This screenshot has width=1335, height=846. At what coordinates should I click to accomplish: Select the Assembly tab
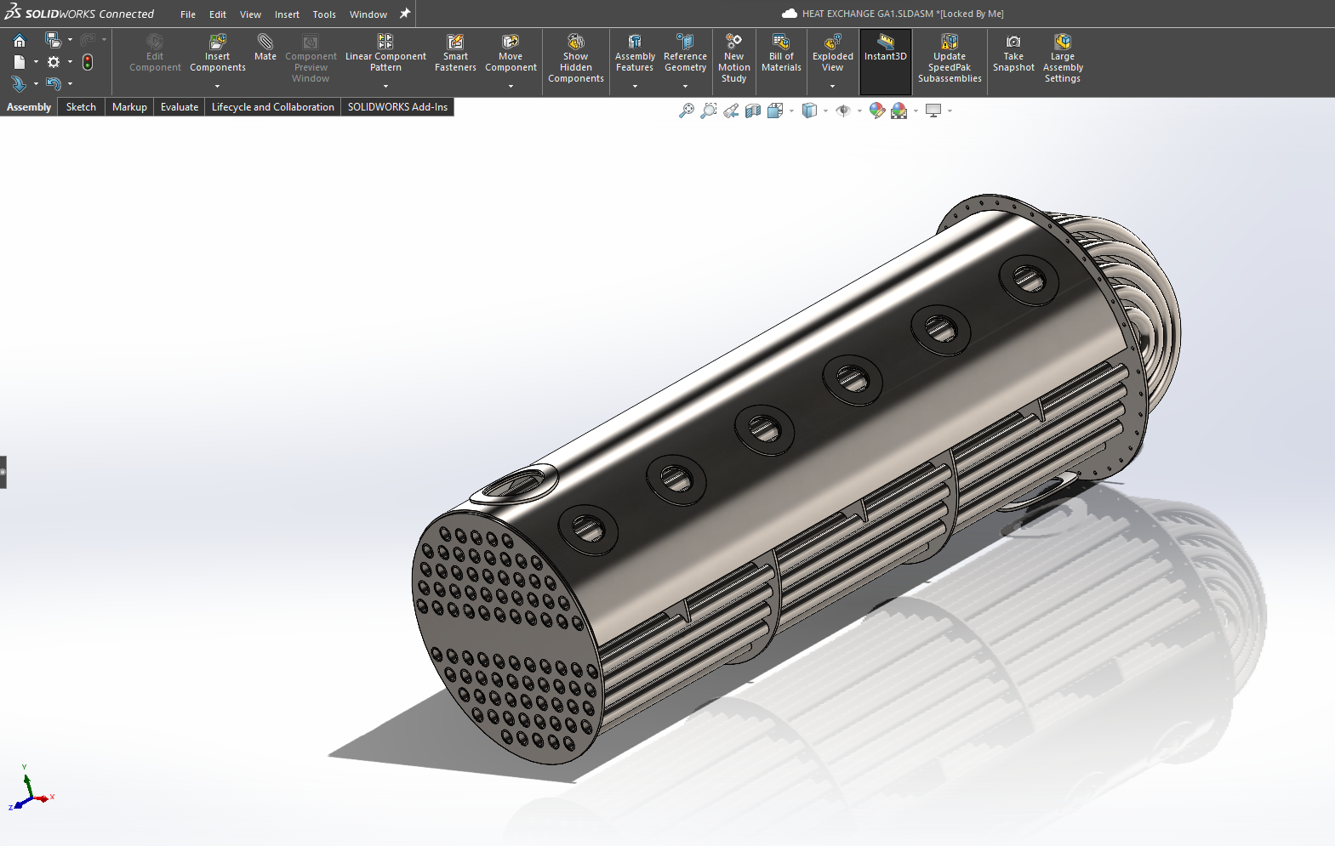(x=29, y=107)
